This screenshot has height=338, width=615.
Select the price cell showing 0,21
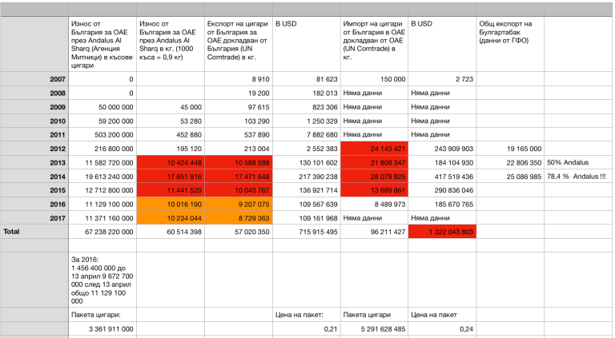(x=304, y=328)
